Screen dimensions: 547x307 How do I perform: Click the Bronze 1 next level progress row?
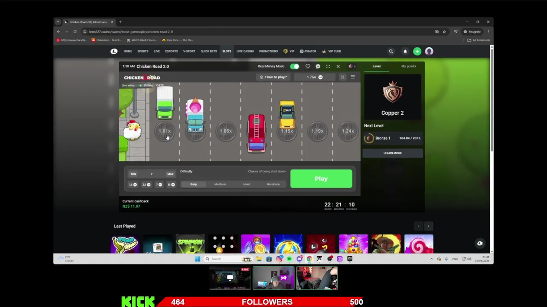392,138
